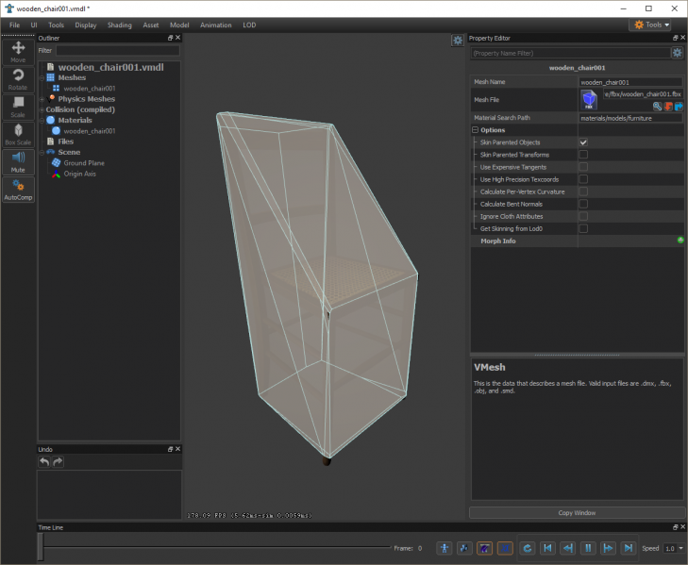The height and width of the screenshot is (565, 688).
Task: Toggle the skeleton figure timeline button
Action: (445, 548)
